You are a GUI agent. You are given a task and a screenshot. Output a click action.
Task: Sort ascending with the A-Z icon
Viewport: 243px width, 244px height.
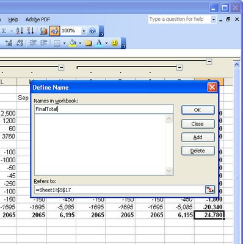point(20,31)
